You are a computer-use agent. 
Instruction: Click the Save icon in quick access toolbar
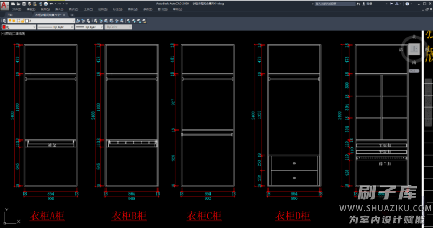pos(25,4)
